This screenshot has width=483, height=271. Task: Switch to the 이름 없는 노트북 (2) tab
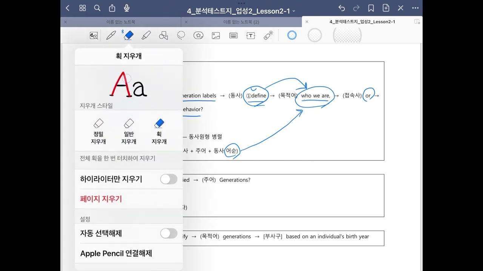[x=241, y=22]
